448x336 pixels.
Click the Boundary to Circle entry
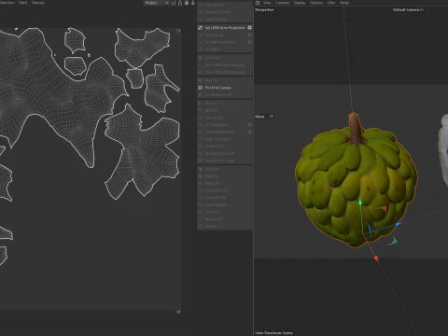pyautogui.click(x=219, y=154)
